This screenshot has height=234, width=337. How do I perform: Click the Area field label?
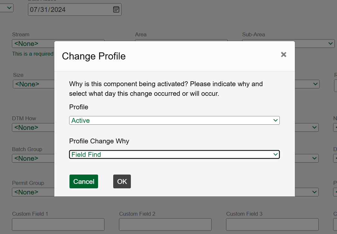click(141, 35)
